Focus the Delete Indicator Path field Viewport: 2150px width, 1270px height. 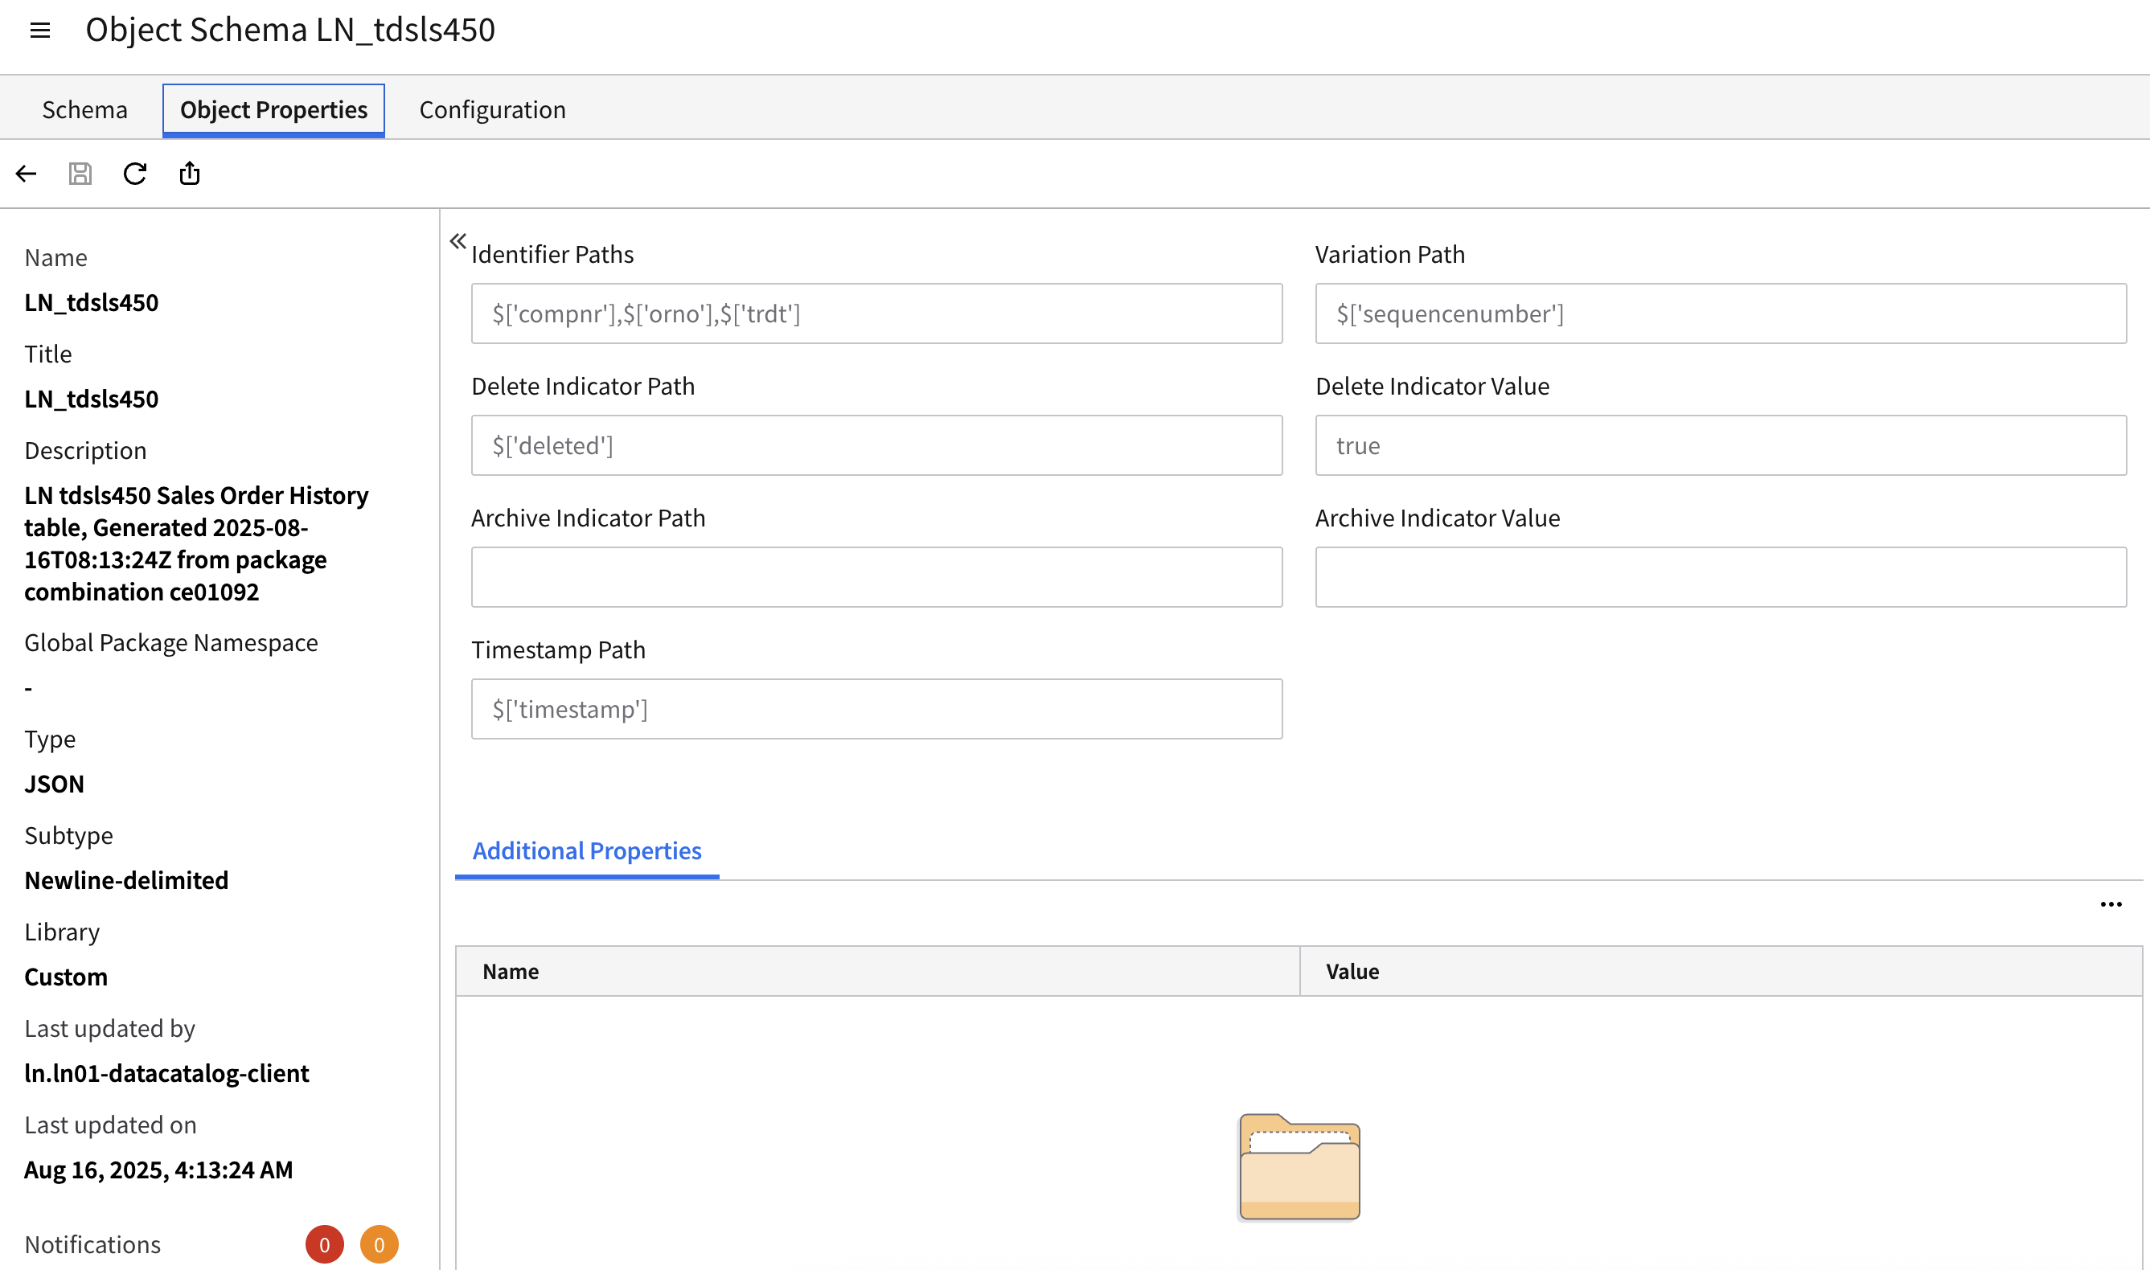tap(876, 446)
